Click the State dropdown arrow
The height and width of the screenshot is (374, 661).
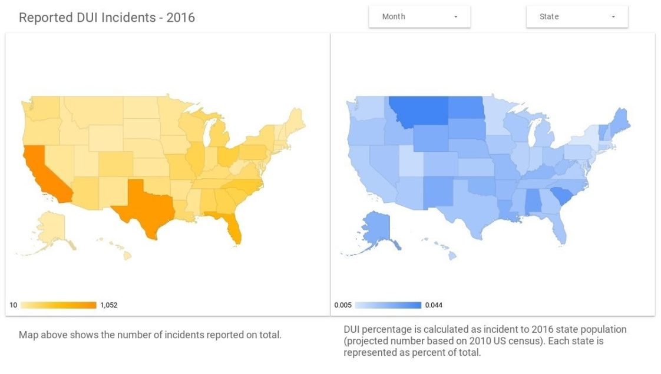[x=613, y=16]
